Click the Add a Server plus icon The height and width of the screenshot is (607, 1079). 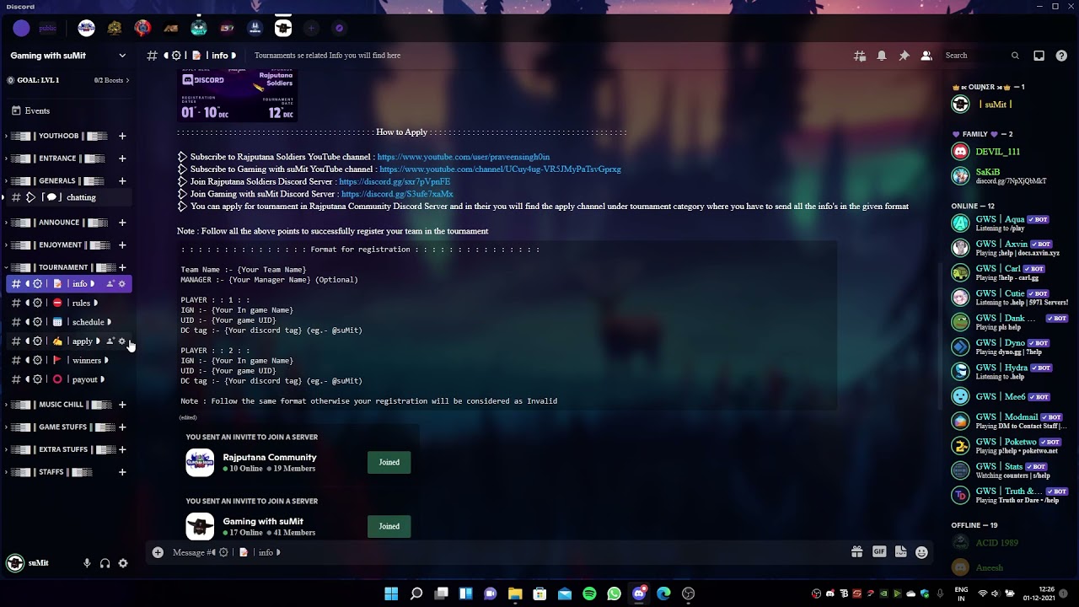[311, 28]
